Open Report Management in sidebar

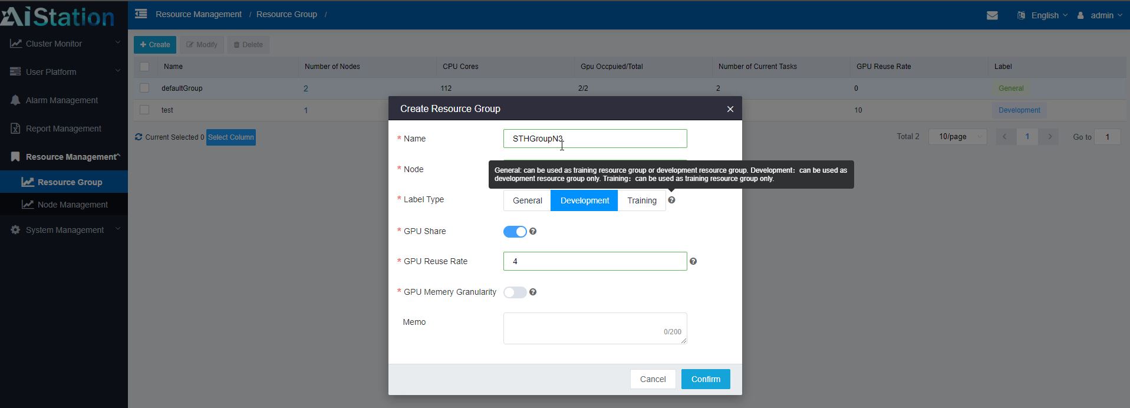point(64,129)
